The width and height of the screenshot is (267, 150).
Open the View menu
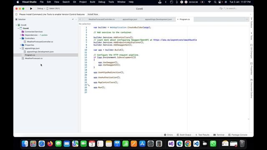[57, 2]
